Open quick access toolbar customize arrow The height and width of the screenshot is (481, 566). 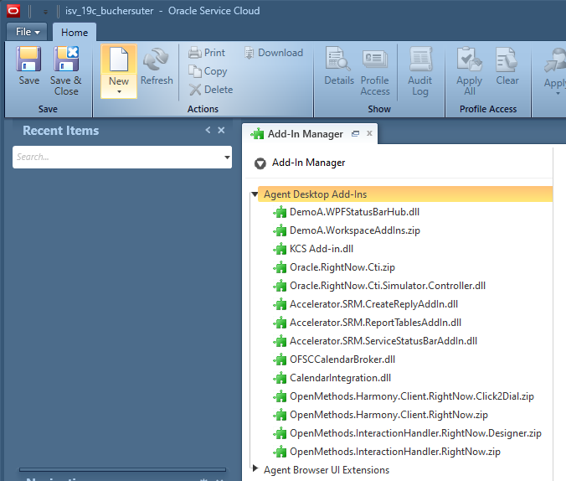45,12
